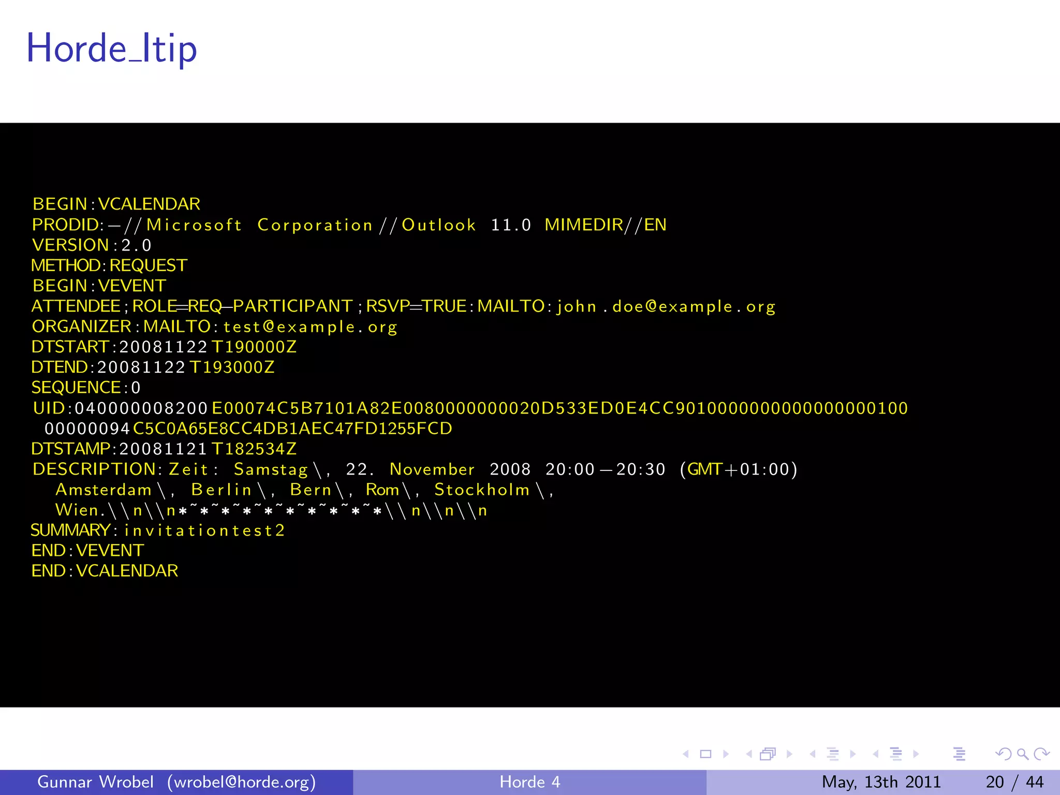Click the END:VCALENDAR line

click(105, 570)
